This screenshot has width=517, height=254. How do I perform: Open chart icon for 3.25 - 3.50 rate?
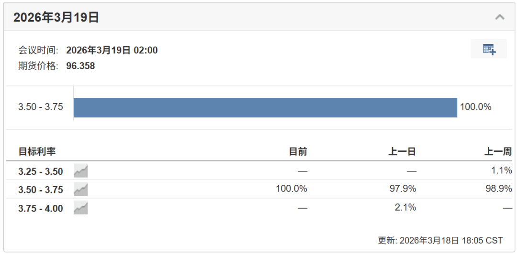(x=80, y=171)
